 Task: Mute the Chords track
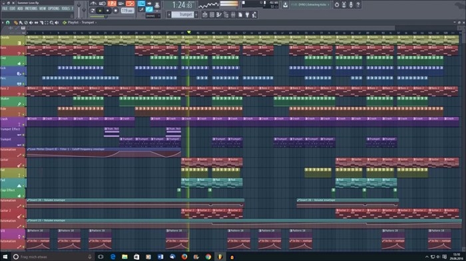pos(23,43)
